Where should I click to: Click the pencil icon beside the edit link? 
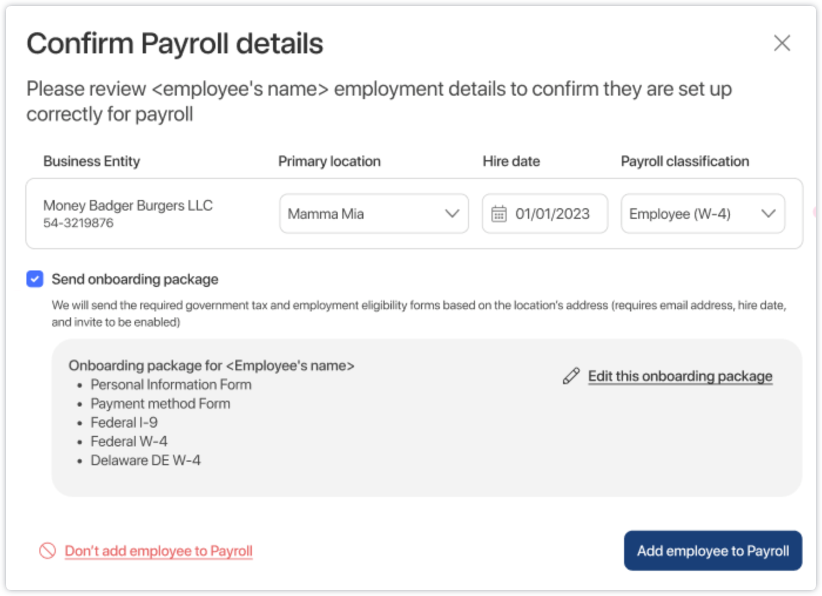tap(571, 376)
